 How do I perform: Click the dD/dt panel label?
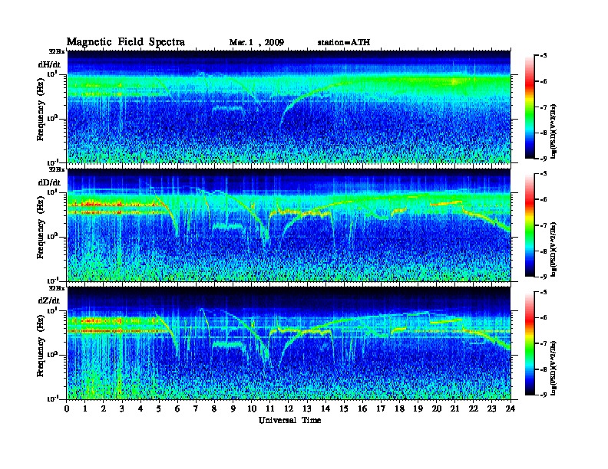pos(49,182)
